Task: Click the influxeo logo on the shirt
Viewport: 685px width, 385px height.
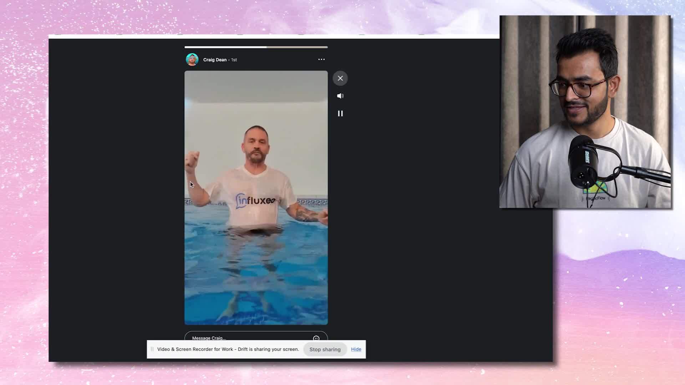Action: point(255,201)
